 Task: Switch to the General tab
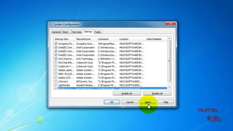(56, 32)
